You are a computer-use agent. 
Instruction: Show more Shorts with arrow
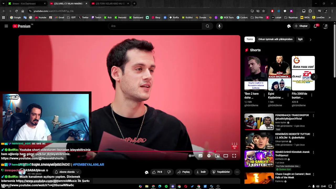pos(314,77)
